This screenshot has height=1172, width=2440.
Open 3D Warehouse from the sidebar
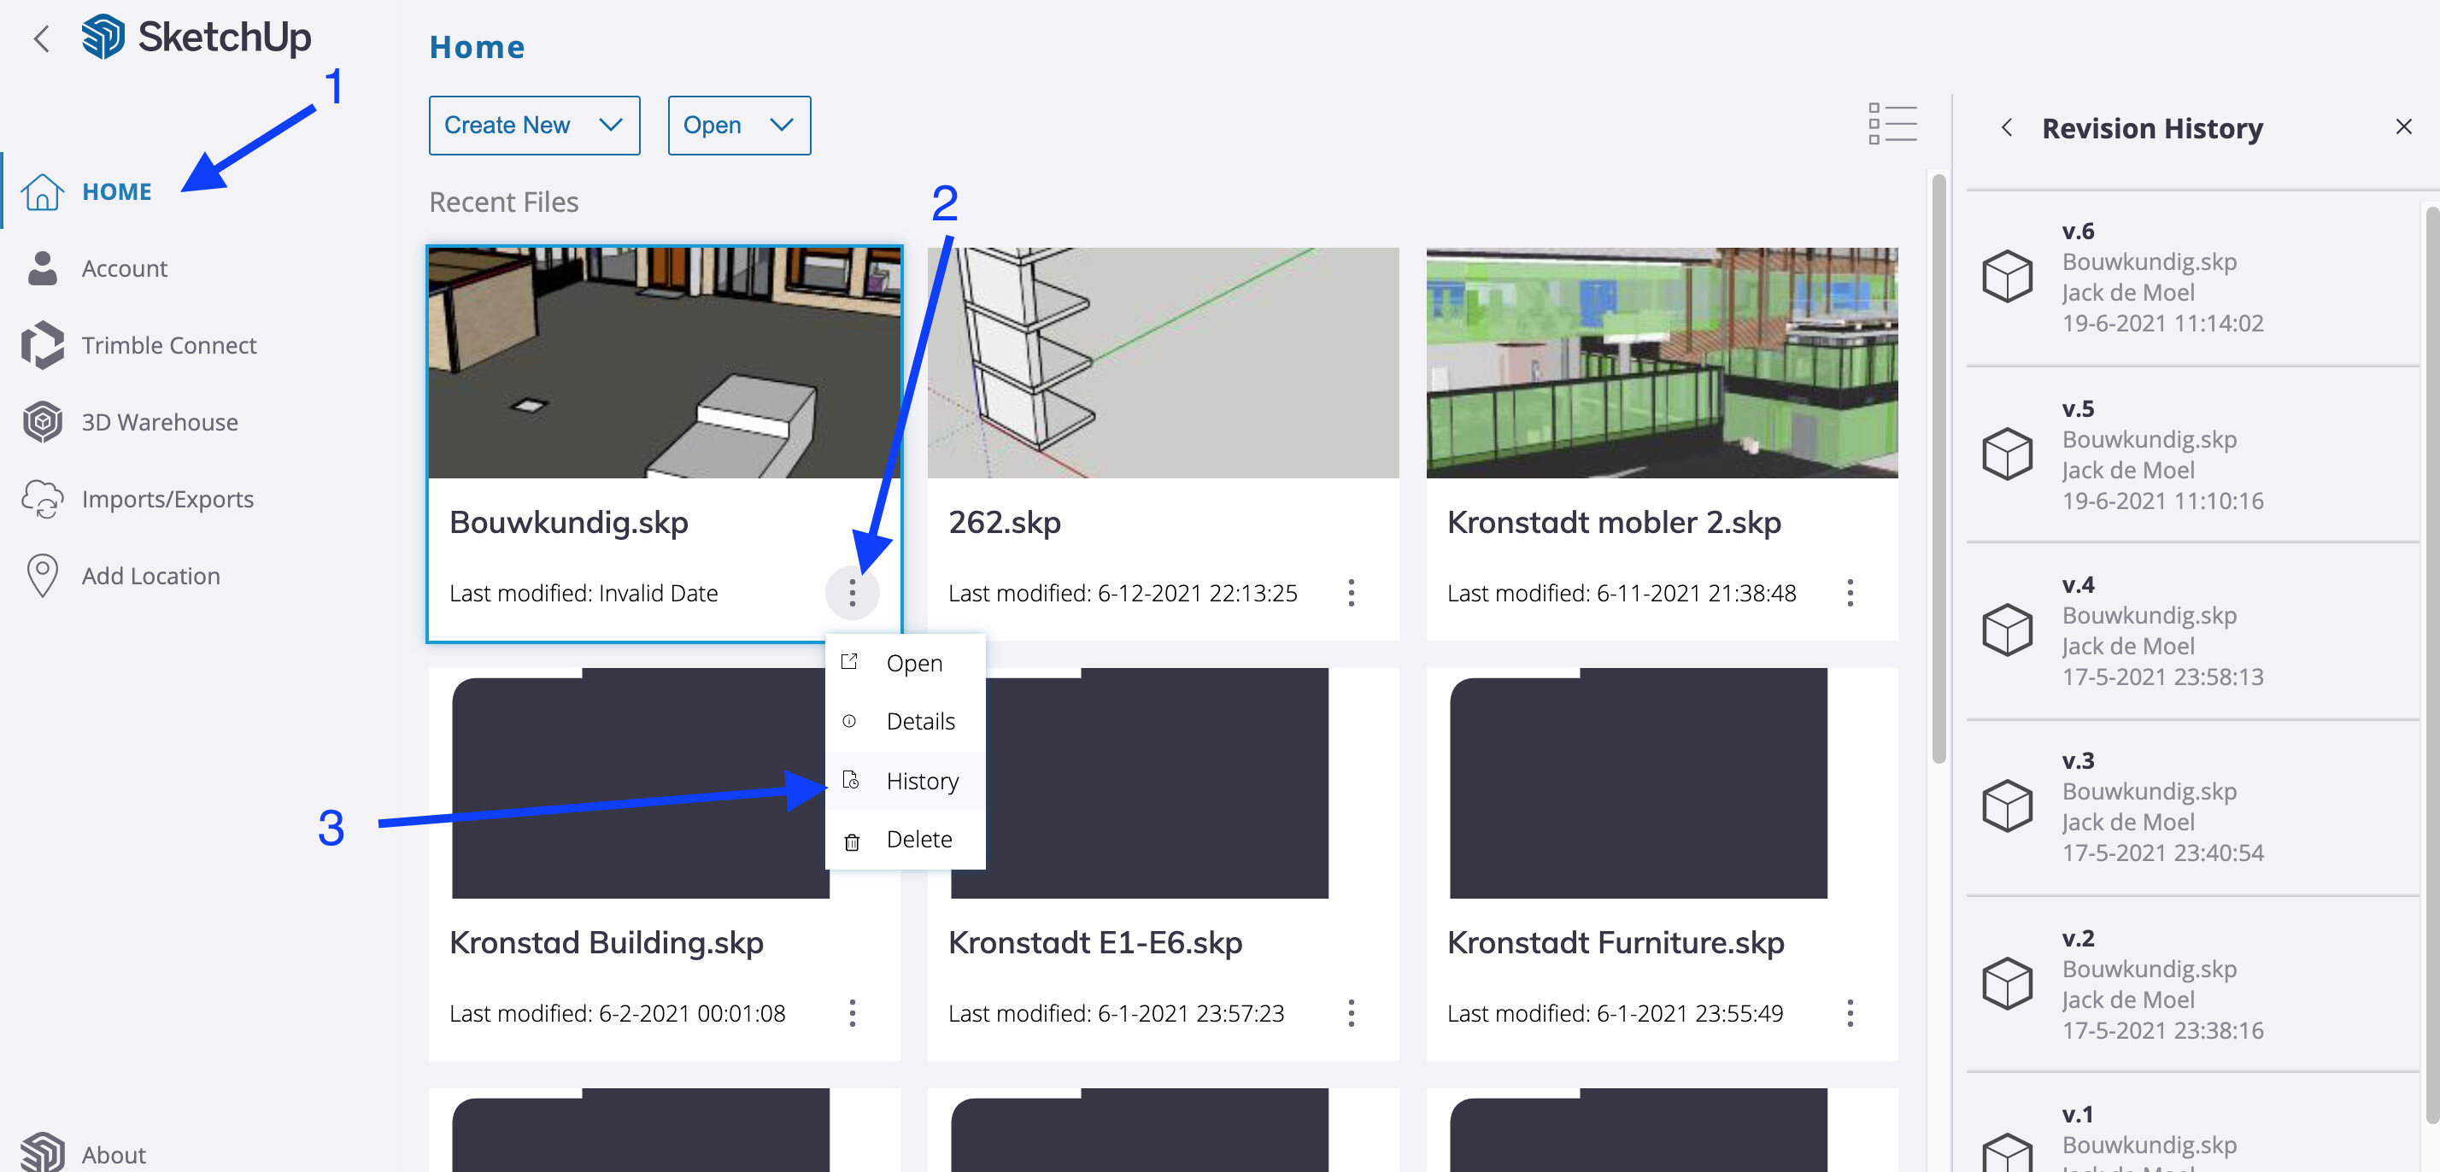point(158,422)
